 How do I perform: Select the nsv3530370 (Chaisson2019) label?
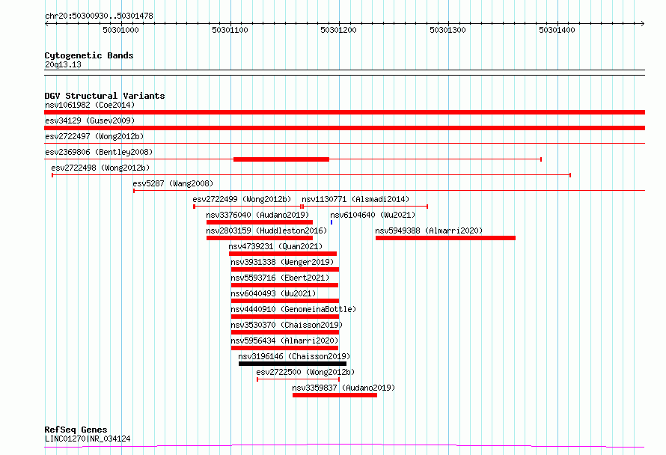(287, 325)
